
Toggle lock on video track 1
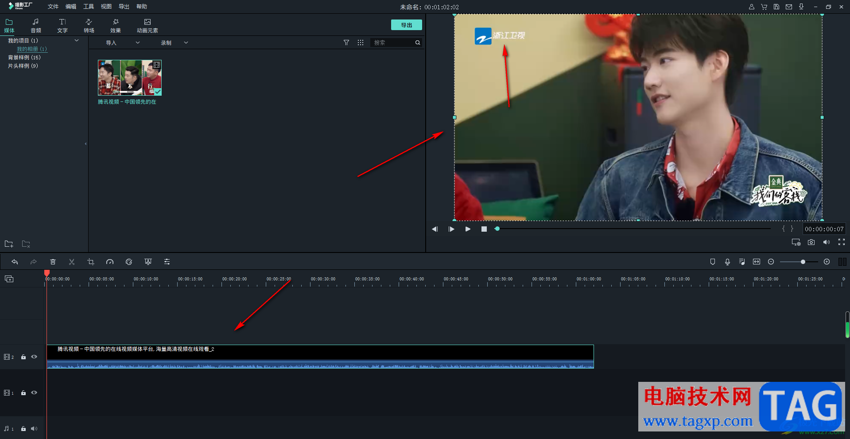23,393
